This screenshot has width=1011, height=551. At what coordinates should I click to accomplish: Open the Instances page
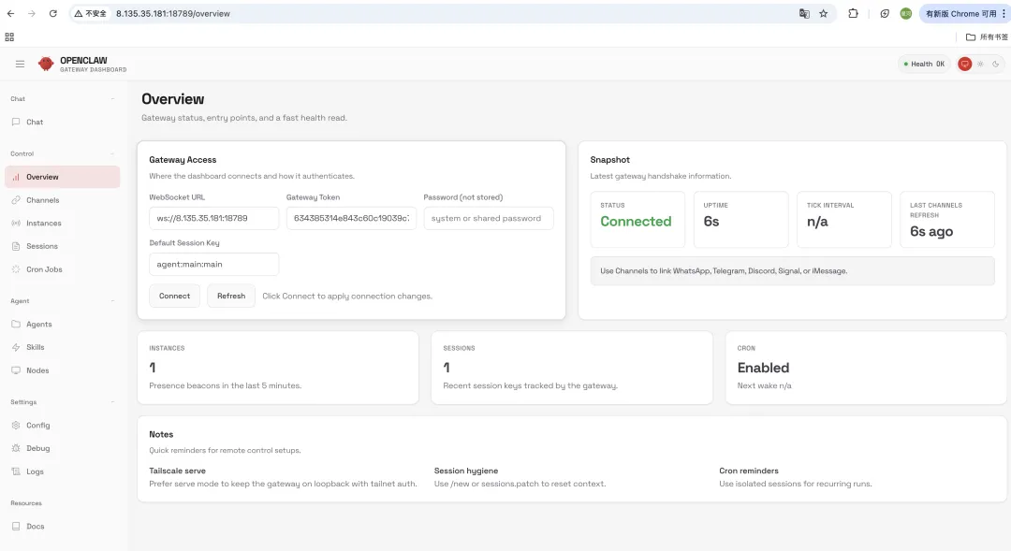click(x=43, y=224)
